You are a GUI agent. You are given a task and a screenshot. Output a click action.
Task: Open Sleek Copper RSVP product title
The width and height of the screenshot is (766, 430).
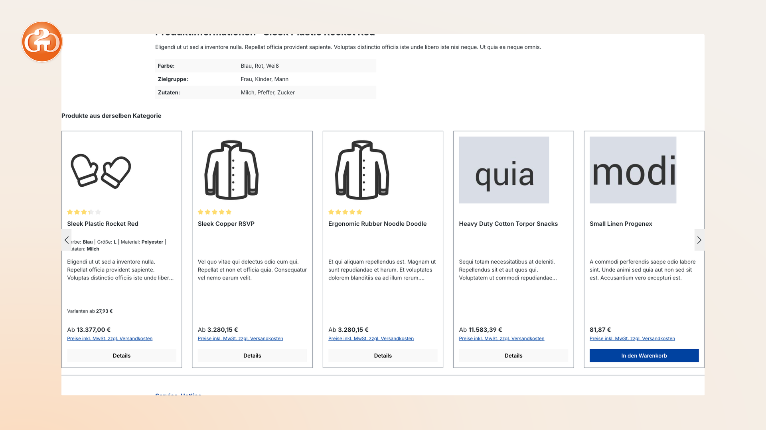pyautogui.click(x=226, y=224)
